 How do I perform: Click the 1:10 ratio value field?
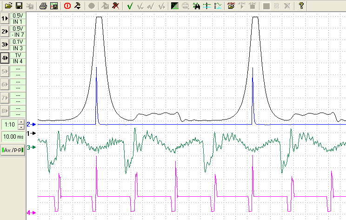(x=10, y=125)
